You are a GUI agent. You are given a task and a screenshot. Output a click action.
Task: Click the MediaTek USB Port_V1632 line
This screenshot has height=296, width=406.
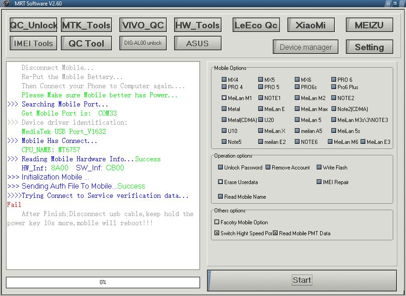63,132
